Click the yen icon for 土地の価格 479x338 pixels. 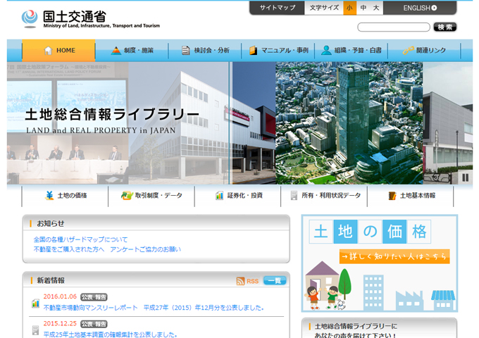(x=49, y=196)
